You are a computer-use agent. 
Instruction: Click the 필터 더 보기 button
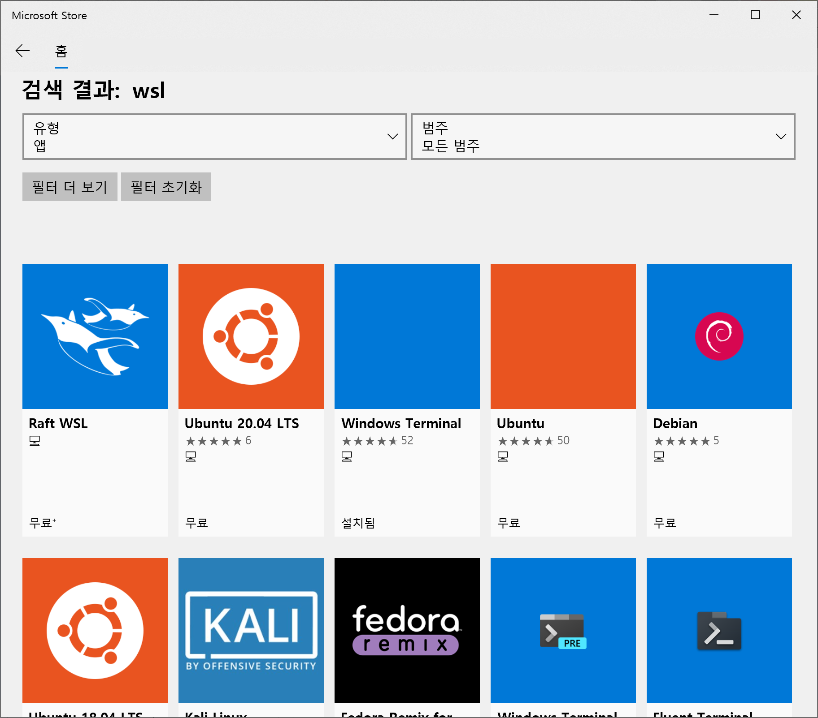[x=70, y=187]
